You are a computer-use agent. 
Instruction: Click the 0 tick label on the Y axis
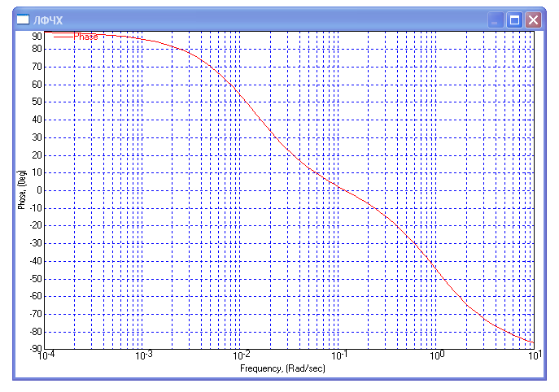click(39, 190)
